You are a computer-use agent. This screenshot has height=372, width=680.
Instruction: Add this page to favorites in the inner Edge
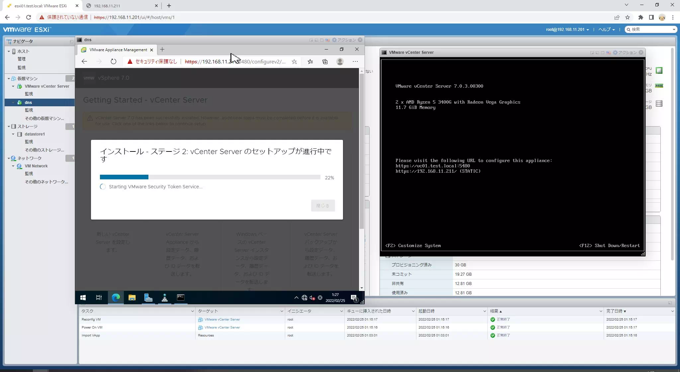point(294,61)
